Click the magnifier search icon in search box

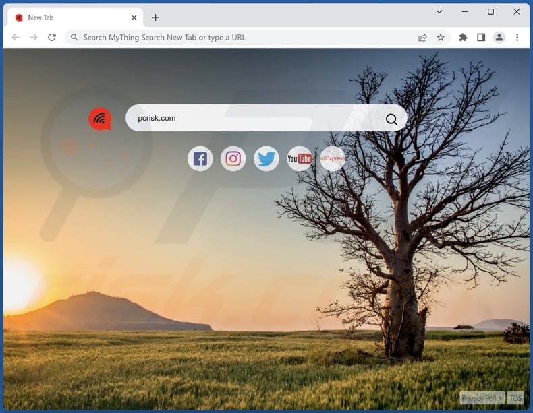click(391, 119)
